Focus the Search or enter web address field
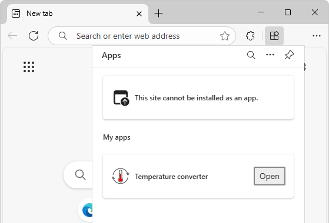Viewport: 329px width, 223px height. (x=142, y=36)
